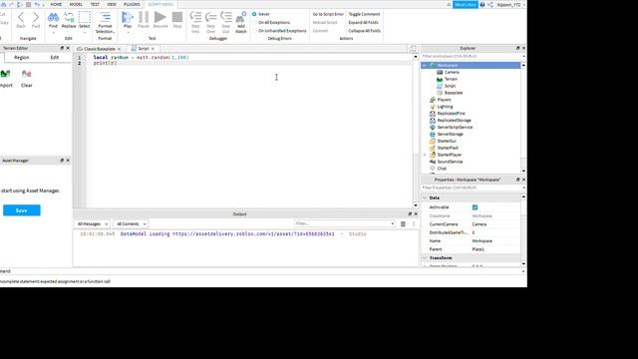This screenshot has height=359, width=638.
Task: Select On Unhandled Exceptions option
Action: click(279, 31)
